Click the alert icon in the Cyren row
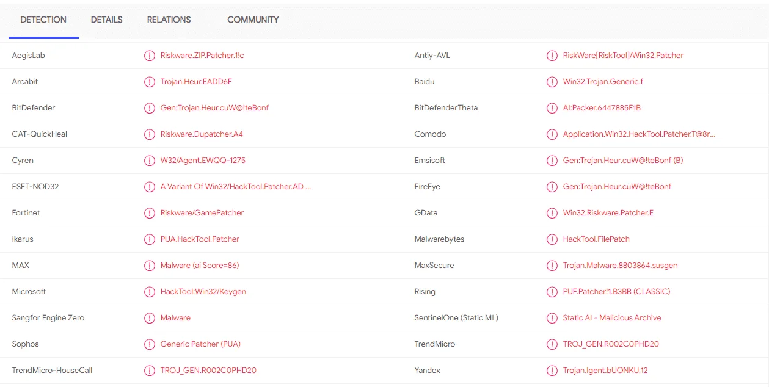 point(150,161)
